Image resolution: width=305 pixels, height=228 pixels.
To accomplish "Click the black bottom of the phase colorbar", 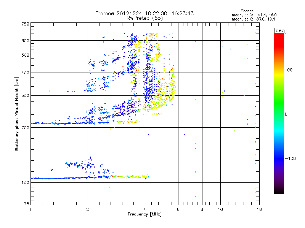I will tap(279, 191).
